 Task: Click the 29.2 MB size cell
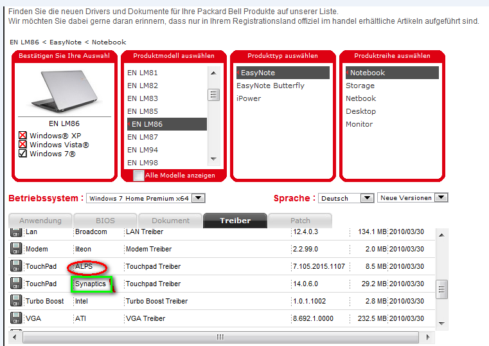pyautogui.click(x=374, y=284)
